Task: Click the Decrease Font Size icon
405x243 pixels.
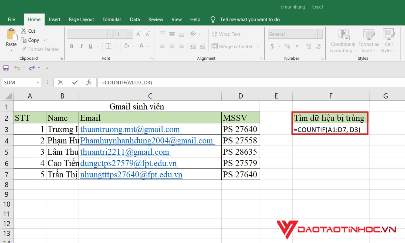Action: point(147,34)
